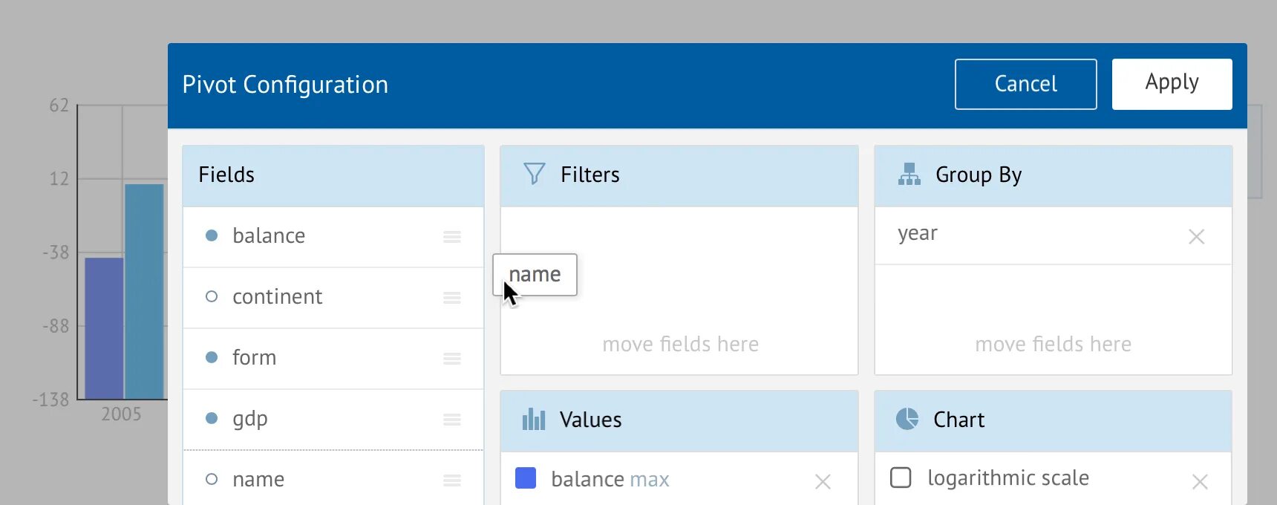The image size is (1277, 505).
Task: Click the max operation on balance value
Action: (x=649, y=480)
